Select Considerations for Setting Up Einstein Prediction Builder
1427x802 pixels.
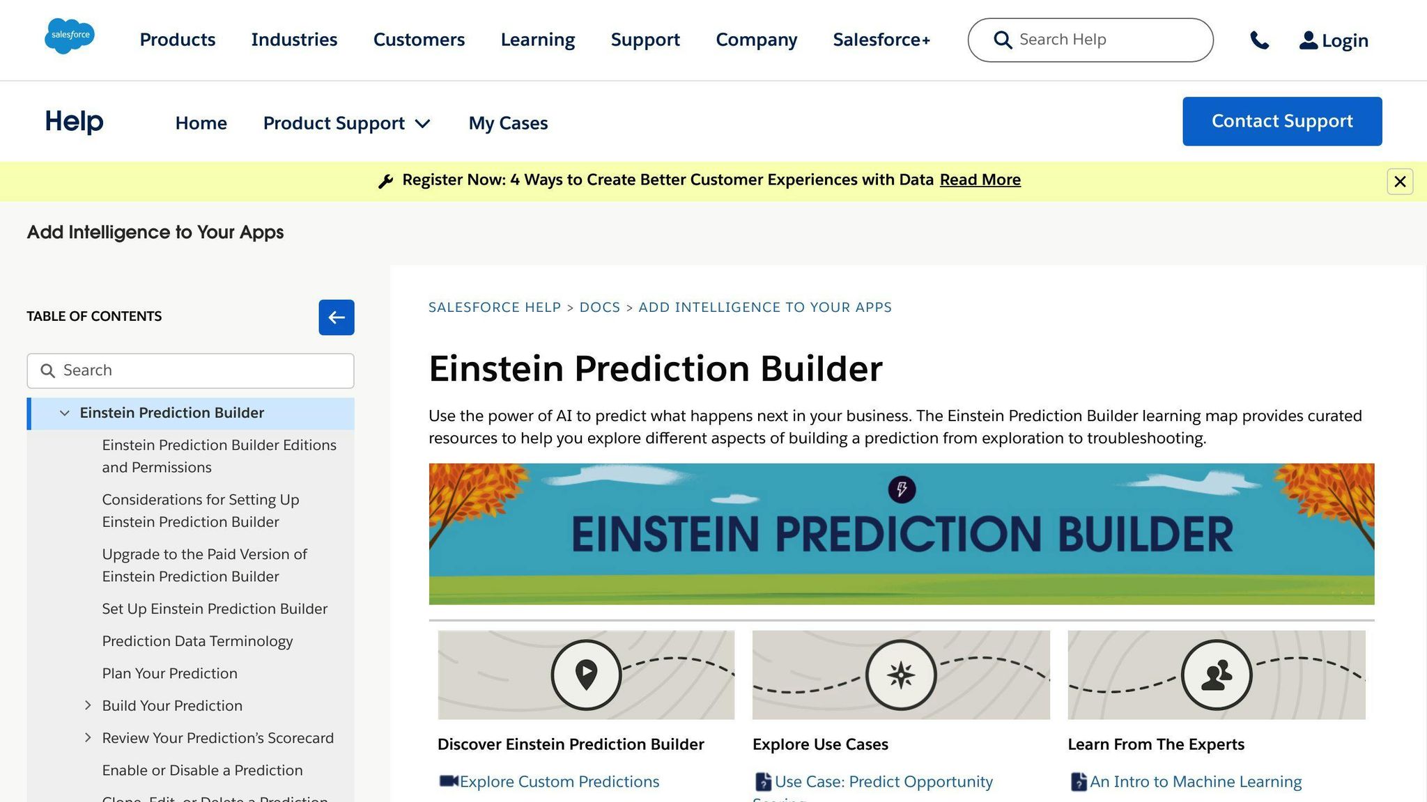pos(201,510)
